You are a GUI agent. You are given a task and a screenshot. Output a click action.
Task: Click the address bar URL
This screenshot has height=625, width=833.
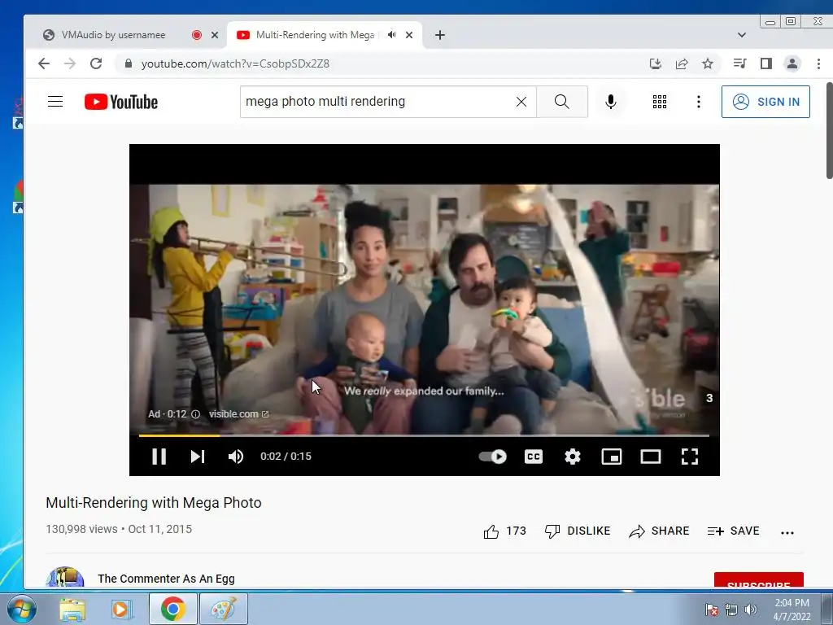coord(235,63)
